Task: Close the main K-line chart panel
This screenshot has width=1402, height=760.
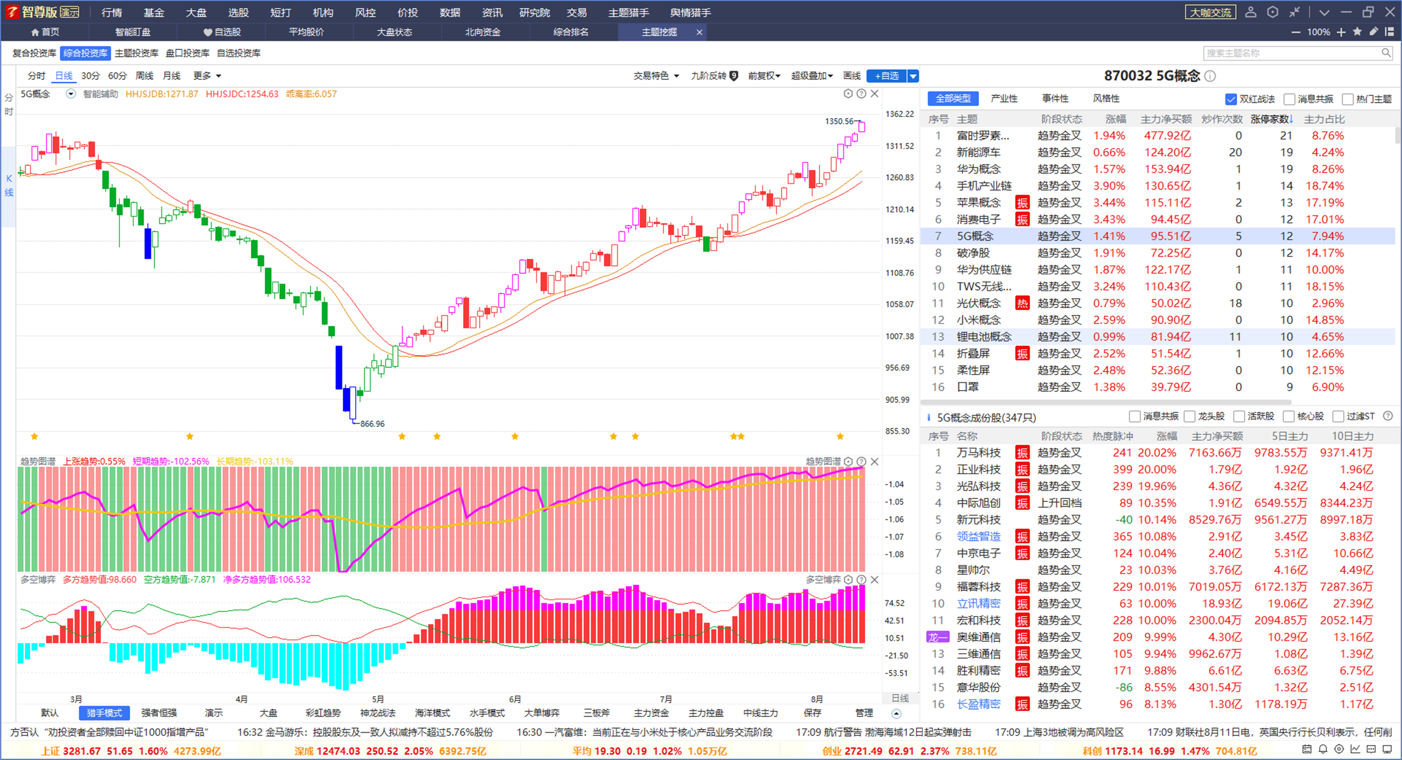Action: click(875, 94)
